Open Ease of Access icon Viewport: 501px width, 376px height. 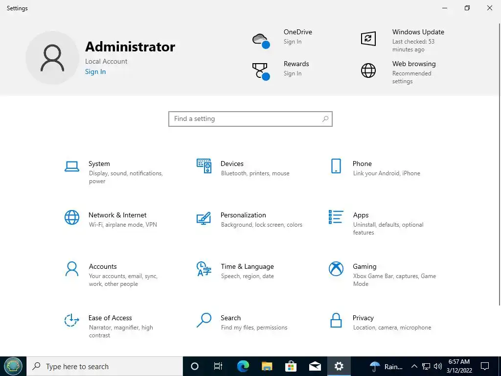tap(71, 320)
